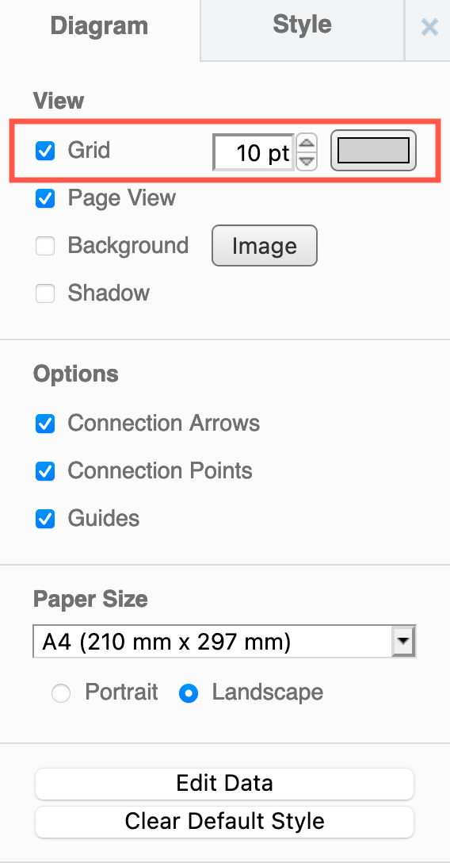This screenshot has height=863, width=450.
Task: Click the grid size 10 pt field
Action: [x=254, y=152]
